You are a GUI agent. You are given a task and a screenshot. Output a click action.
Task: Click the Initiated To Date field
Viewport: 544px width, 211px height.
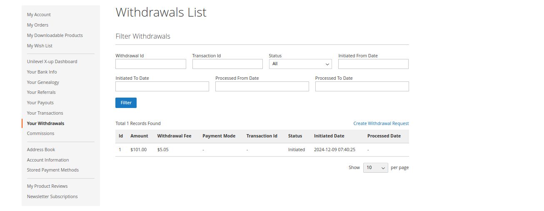162,86
